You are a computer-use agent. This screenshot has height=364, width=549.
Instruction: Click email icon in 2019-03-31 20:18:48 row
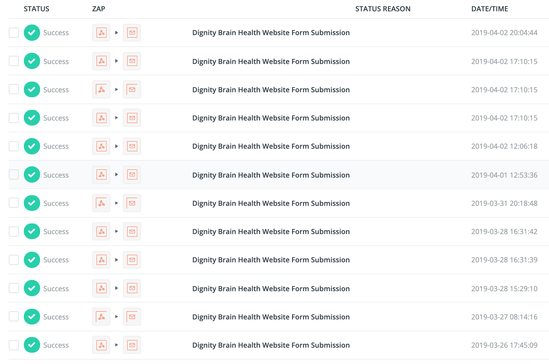pyautogui.click(x=132, y=203)
